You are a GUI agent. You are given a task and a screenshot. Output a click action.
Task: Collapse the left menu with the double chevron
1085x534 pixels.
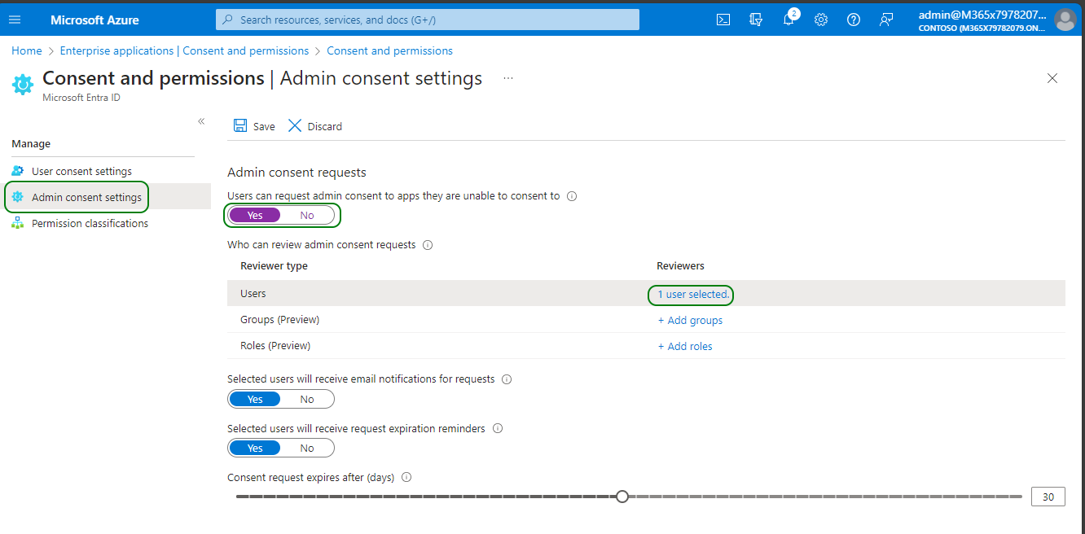201,121
